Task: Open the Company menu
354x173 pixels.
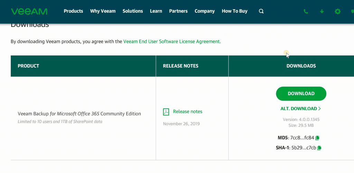Action: 205,11
